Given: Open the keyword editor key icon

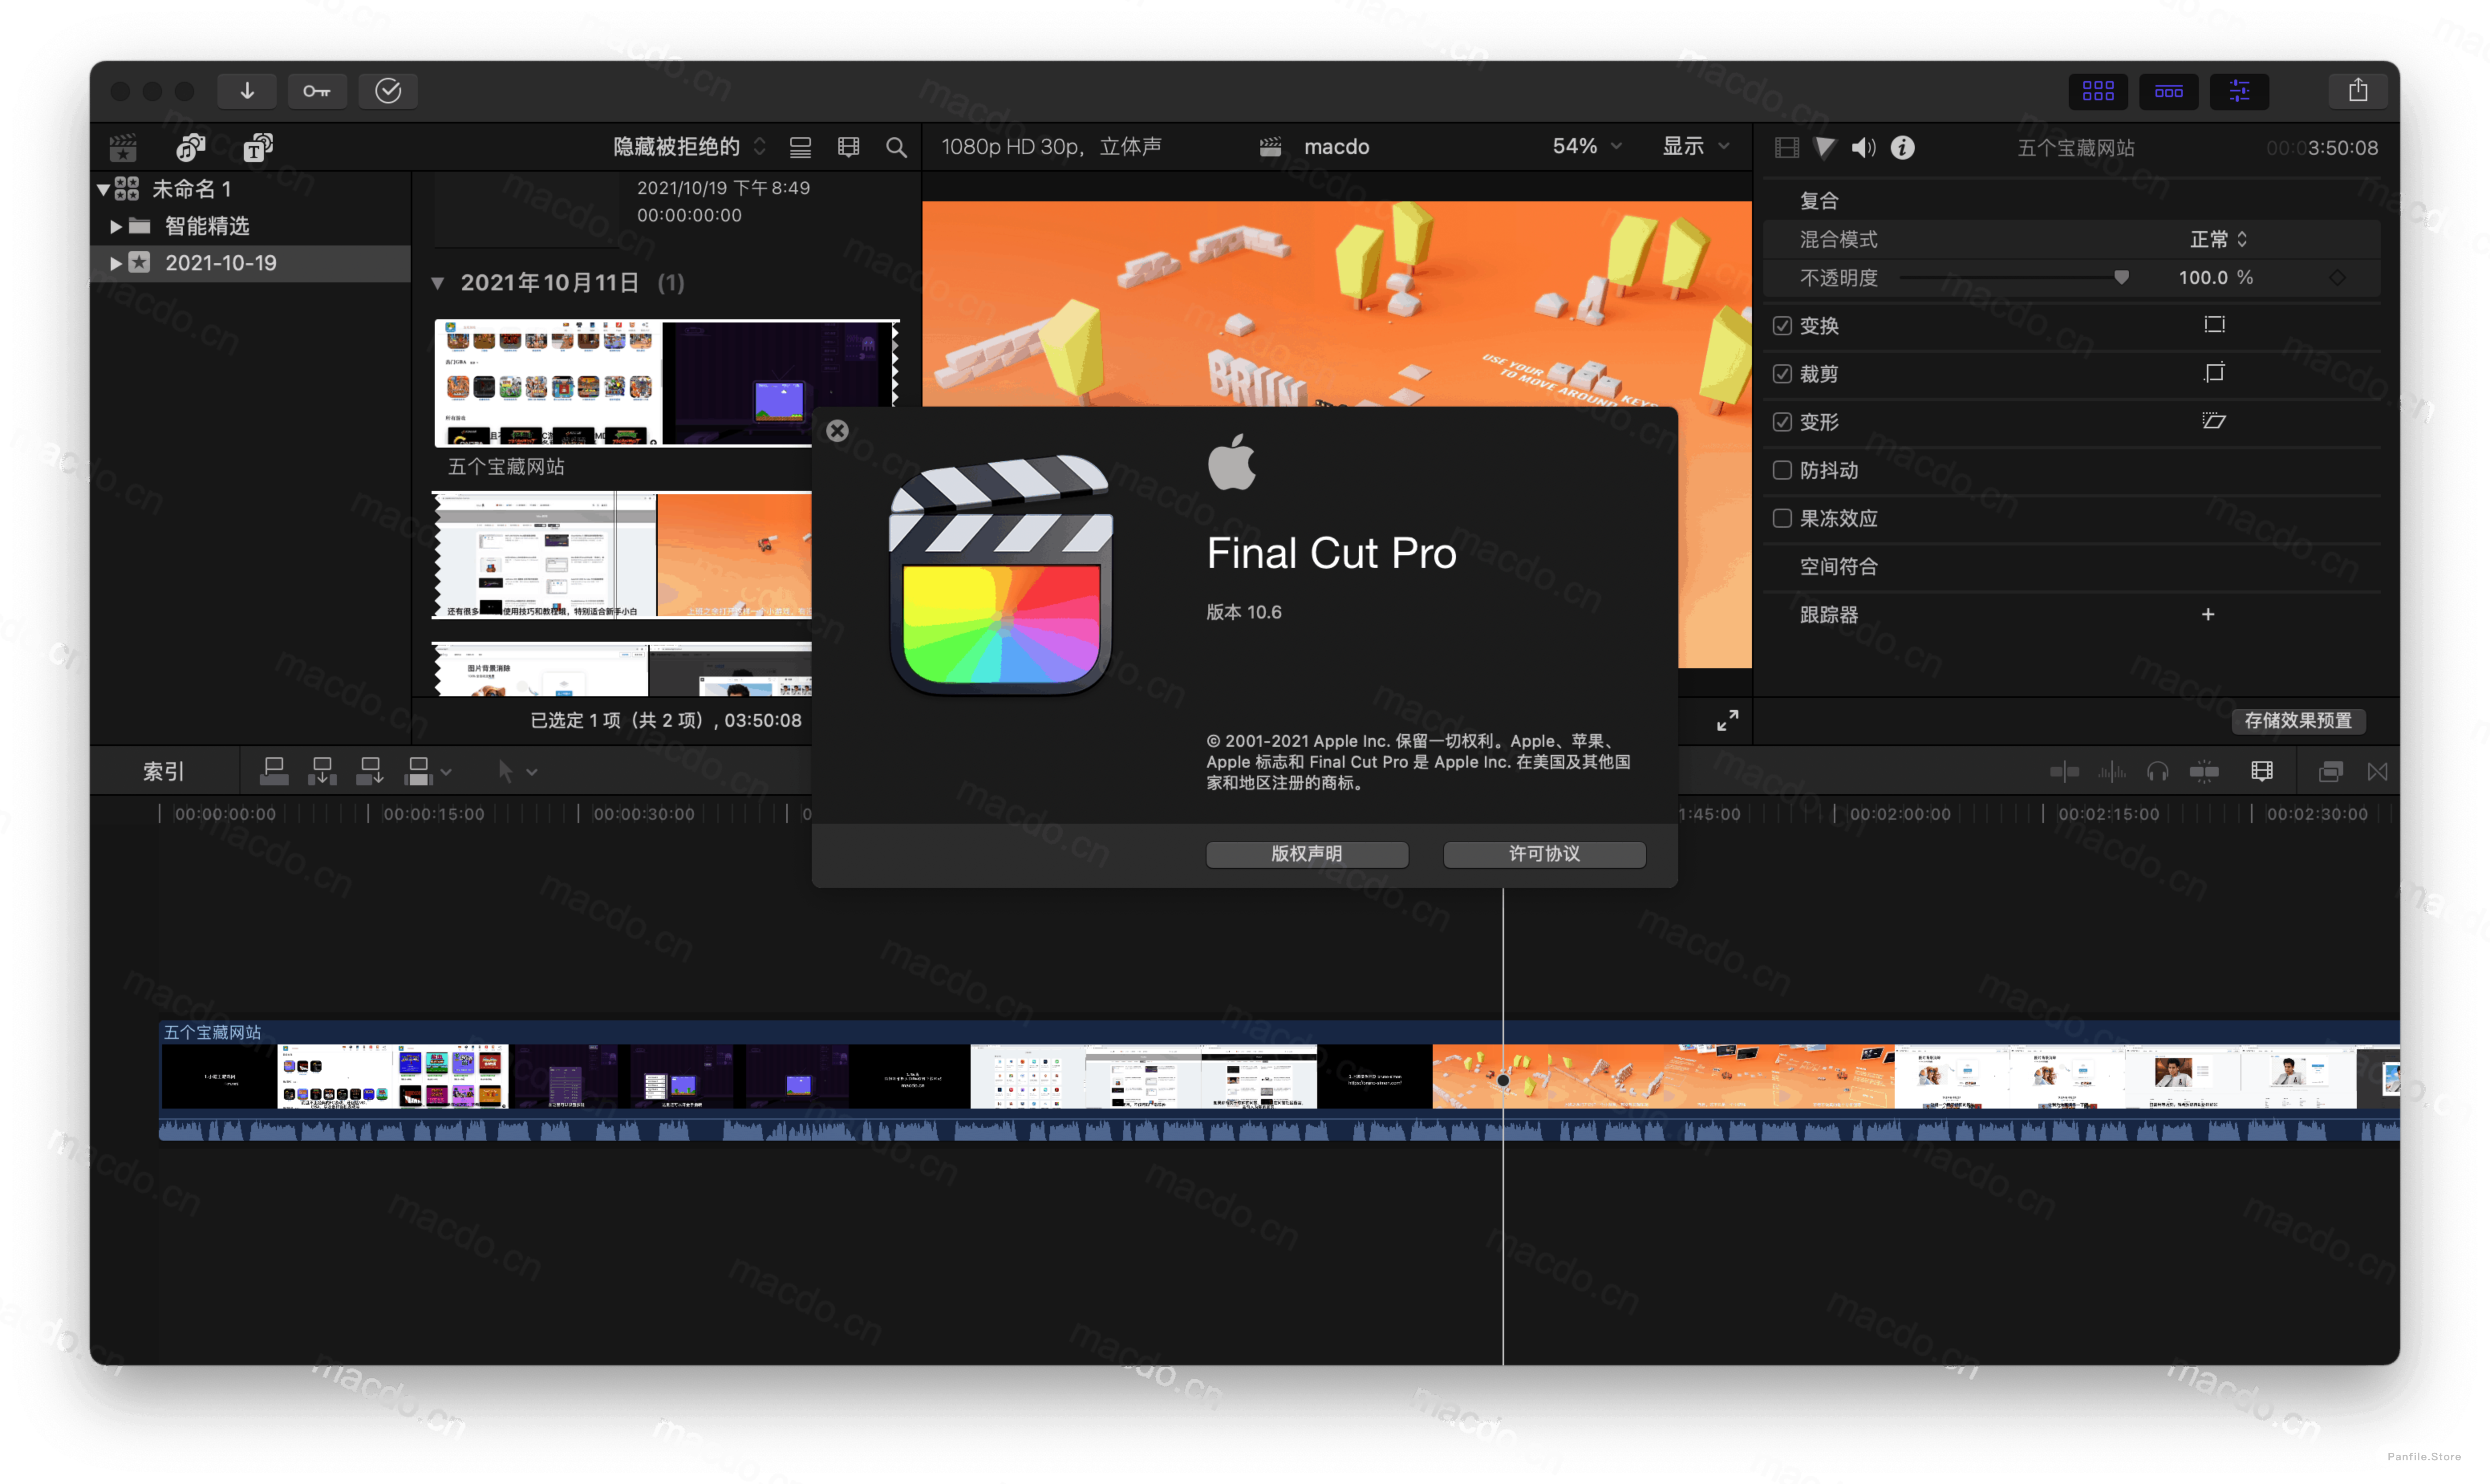Looking at the screenshot, I should pos(317,91).
